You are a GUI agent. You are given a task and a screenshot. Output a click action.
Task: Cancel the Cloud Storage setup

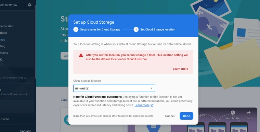click(170, 116)
